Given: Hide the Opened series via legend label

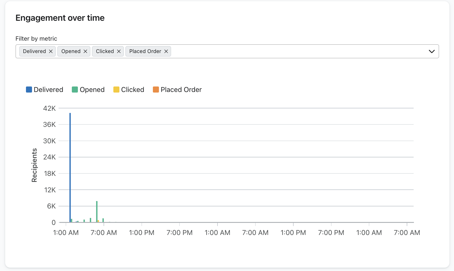Looking at the screenshot, I should [x=92, y=90].
